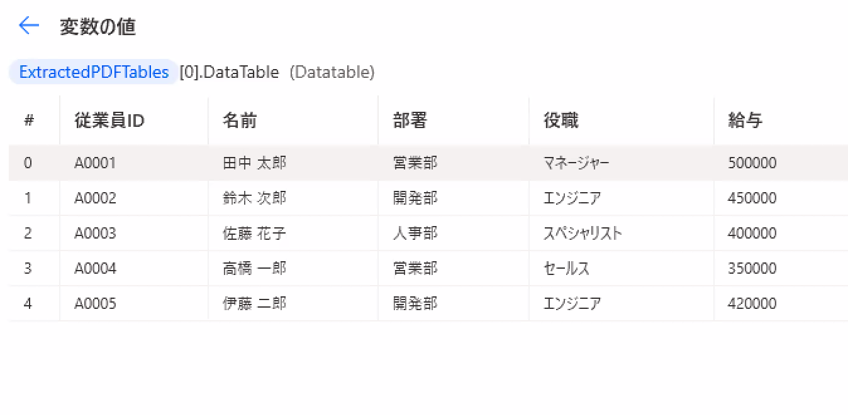Select the 従業員ID column header

109,121
